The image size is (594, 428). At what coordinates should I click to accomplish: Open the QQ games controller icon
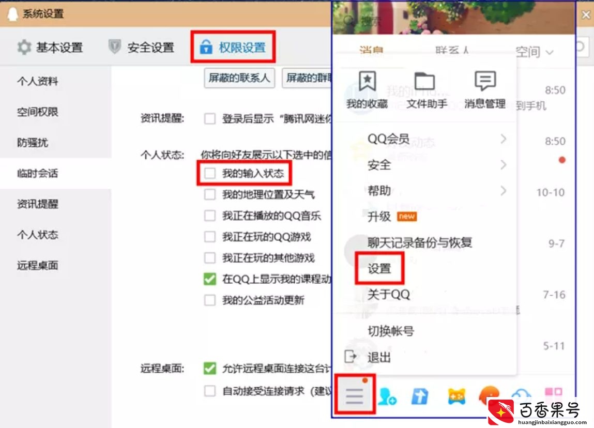pyautogui.click(x=456, y=396)
